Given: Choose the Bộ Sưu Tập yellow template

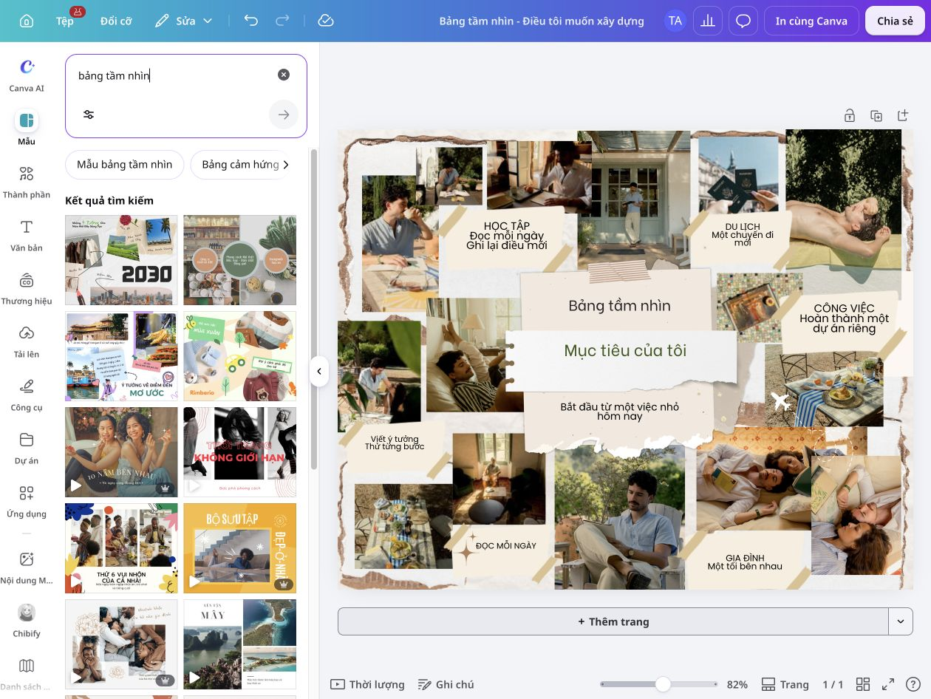Looking at the screenshot, I should (240, 548).
